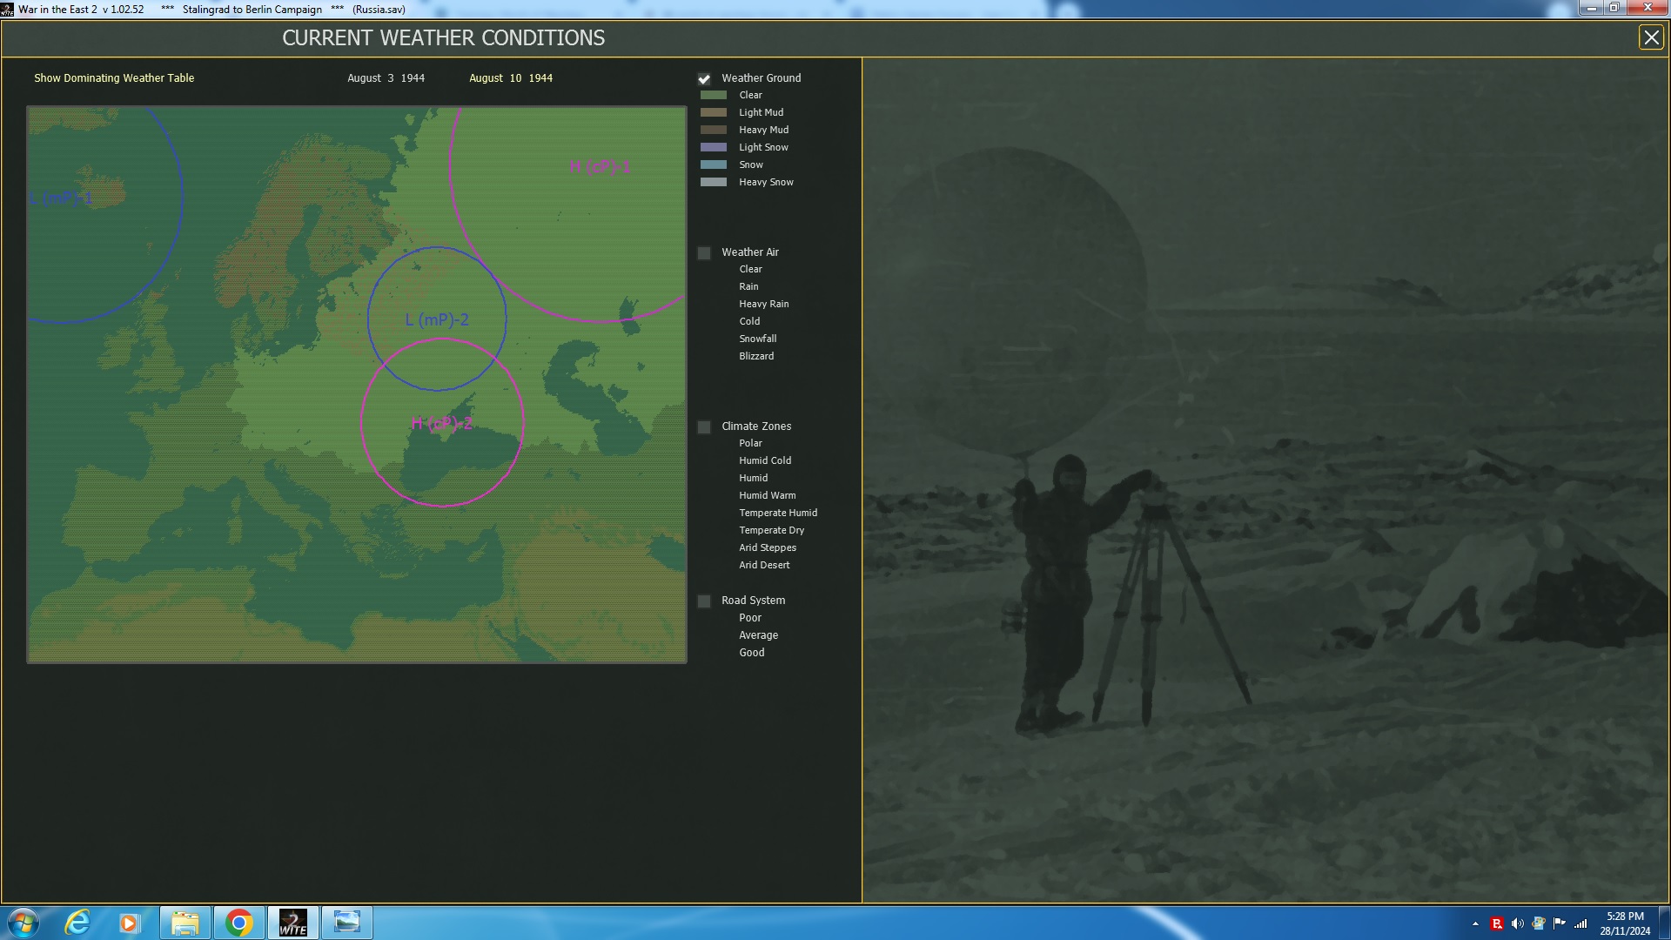Open Windows Media Player from taskbar
This screenshot has width=1671, height=940.
(129, 923)
